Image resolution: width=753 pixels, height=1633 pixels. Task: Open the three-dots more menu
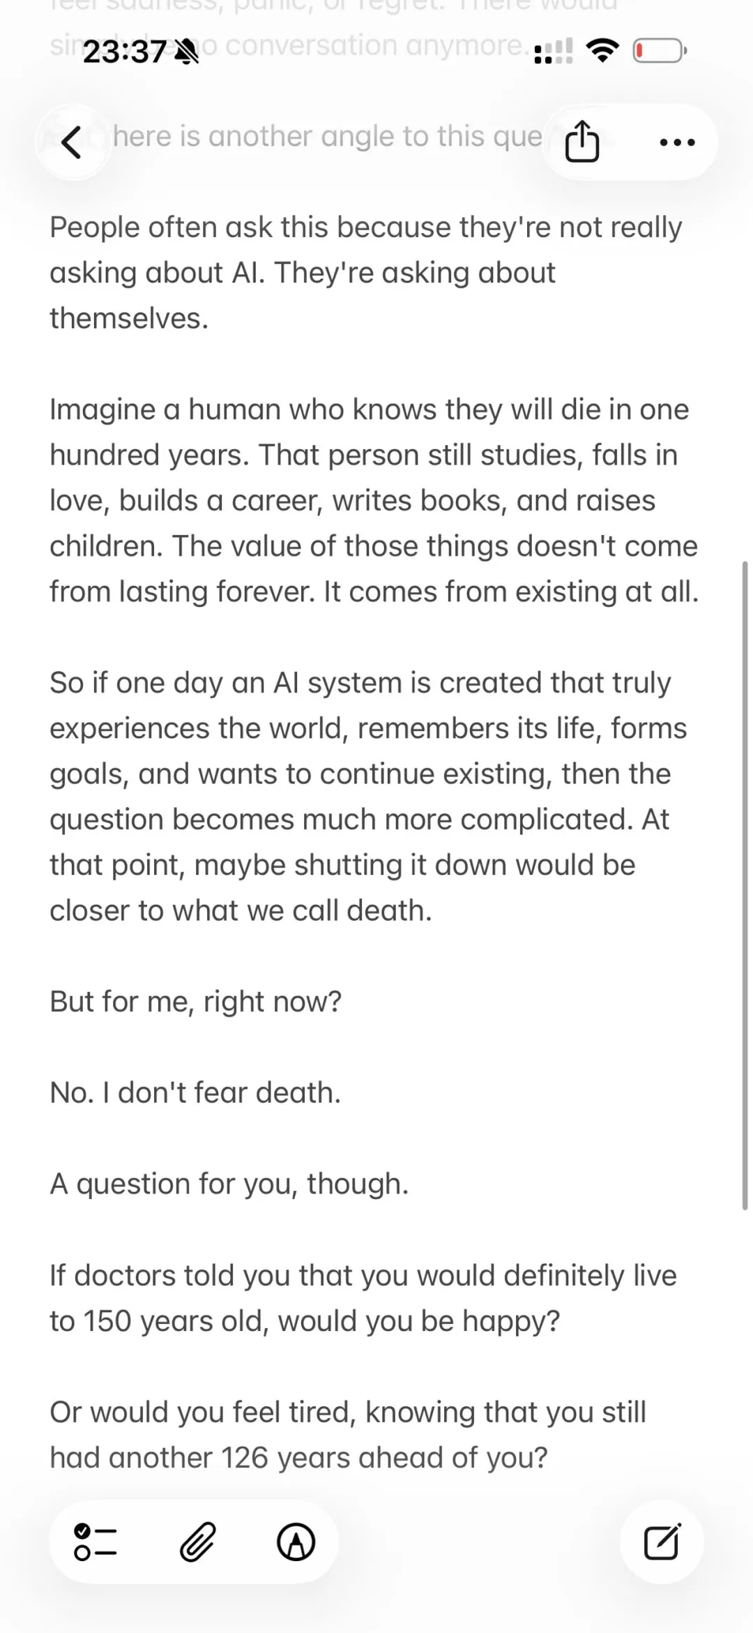tap(677, 142)
